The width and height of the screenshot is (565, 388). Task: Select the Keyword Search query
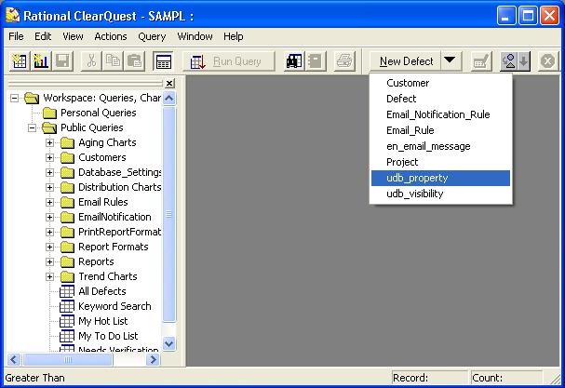coord(114,306)
